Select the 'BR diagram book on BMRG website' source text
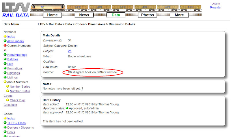Image resolution: width=231 pixels, height=137 pixels. (x=92, y=72)
